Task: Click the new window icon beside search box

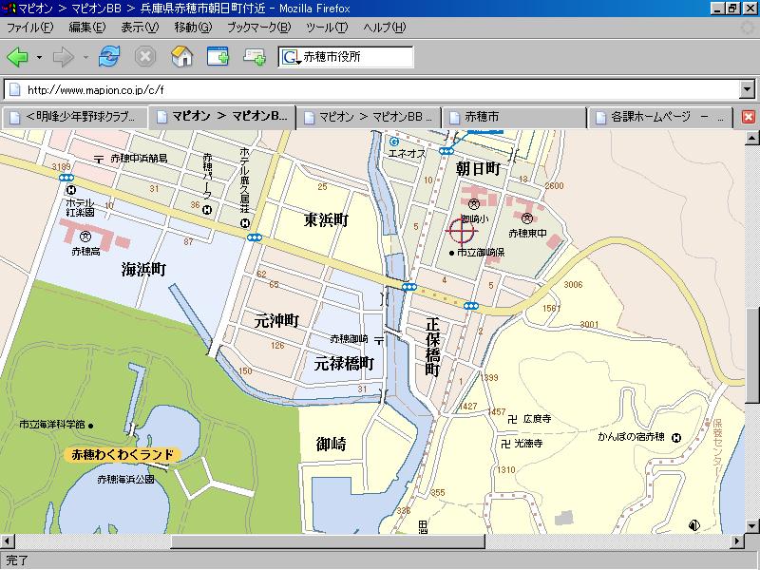Action: point(254,57)
